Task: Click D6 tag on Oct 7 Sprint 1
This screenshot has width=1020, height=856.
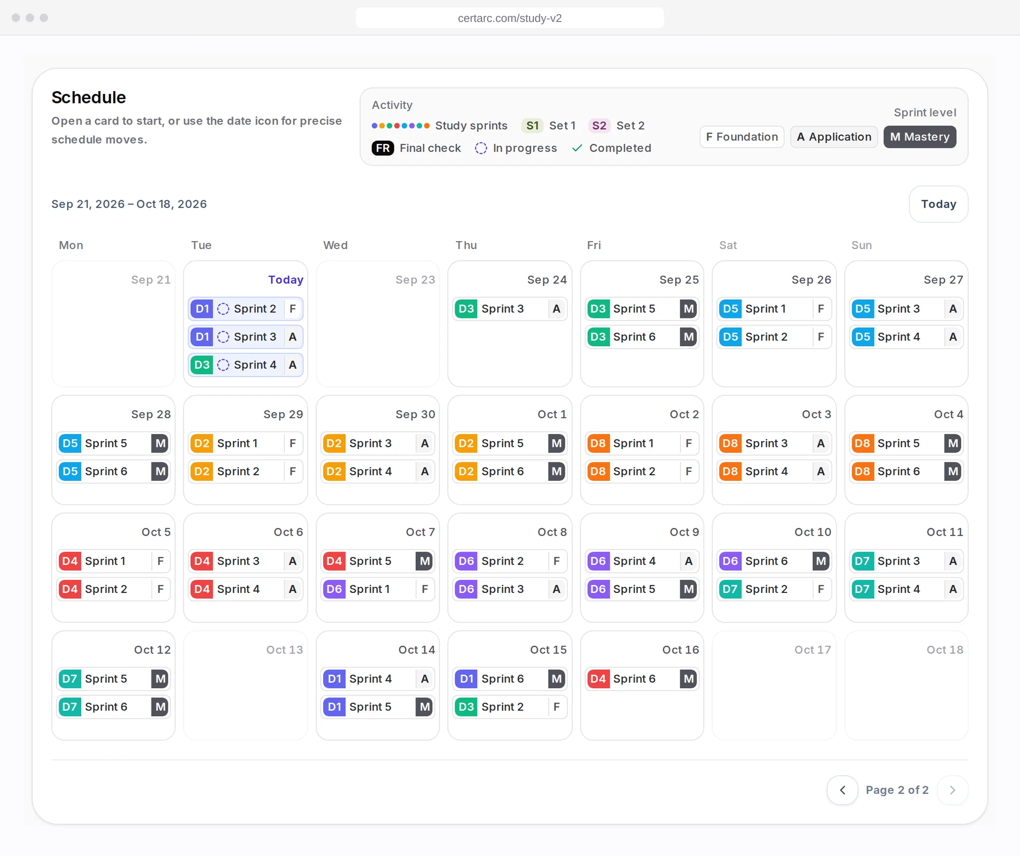Action: [x=334, y=589]
